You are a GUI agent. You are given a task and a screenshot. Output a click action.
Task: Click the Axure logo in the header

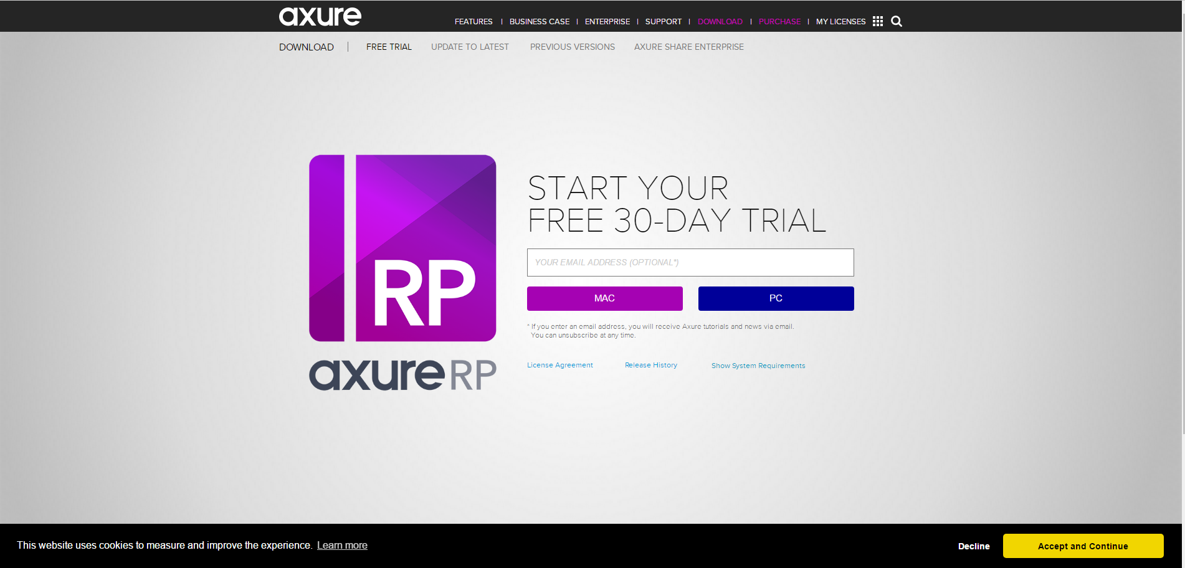pos(320,16)
